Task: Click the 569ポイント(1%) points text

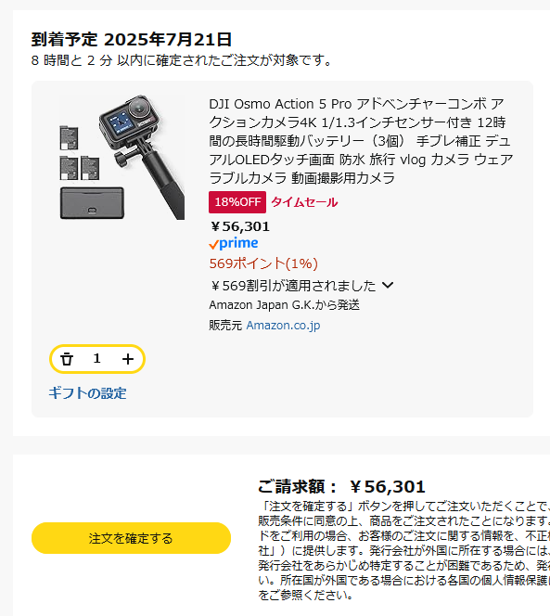Action: [x=263, y=263]
